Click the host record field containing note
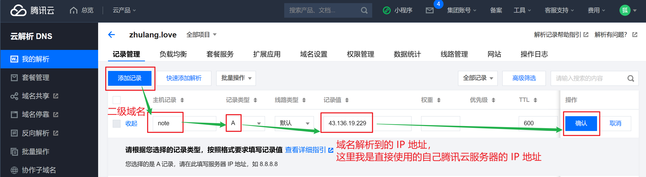 click(x=185, y=123)
